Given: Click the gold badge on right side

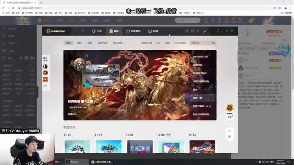Looking at the screenshot, I should (x=230, y=108).
